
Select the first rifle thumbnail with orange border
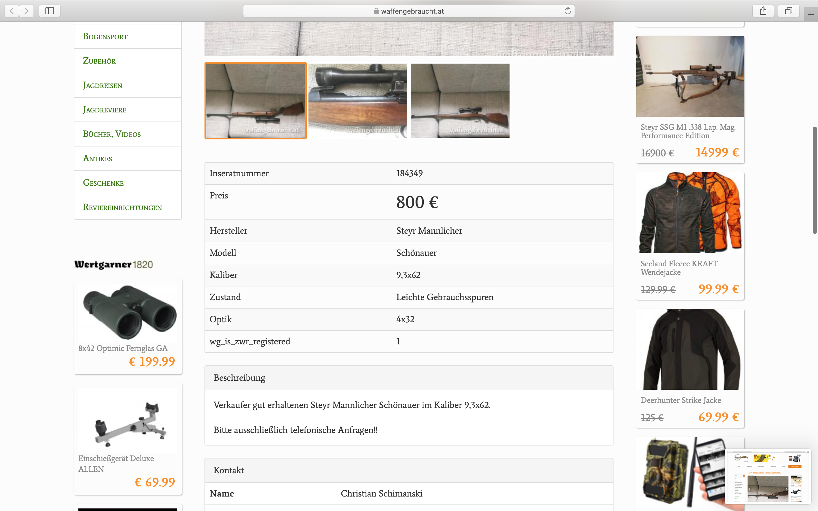click(x=256, y=100)
